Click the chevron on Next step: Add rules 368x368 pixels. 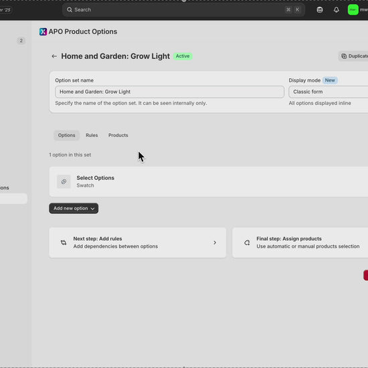(215, 242)
